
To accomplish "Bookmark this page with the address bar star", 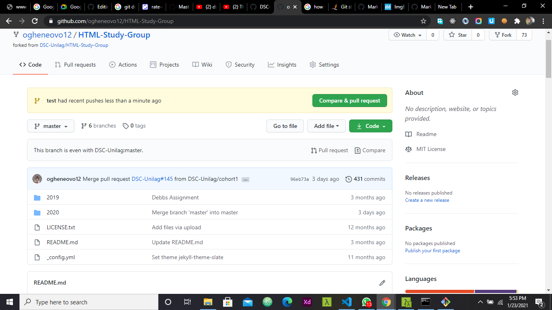I will pyautogui.click(x=423, y=21).
